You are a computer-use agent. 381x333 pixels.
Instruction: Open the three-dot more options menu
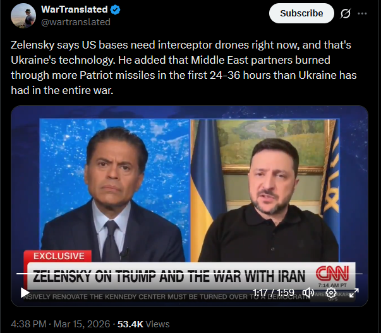(x=362, y=13)
